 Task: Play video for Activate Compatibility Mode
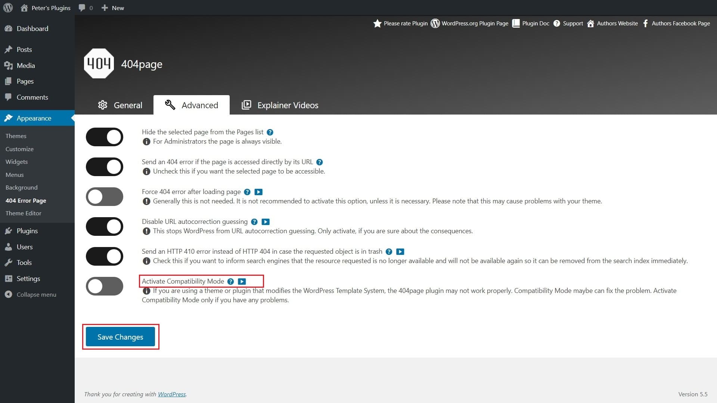tap(242, 282)
